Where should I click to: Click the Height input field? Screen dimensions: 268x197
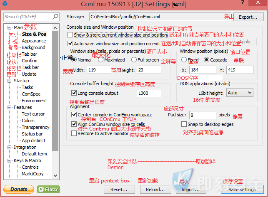coord(149,70)
